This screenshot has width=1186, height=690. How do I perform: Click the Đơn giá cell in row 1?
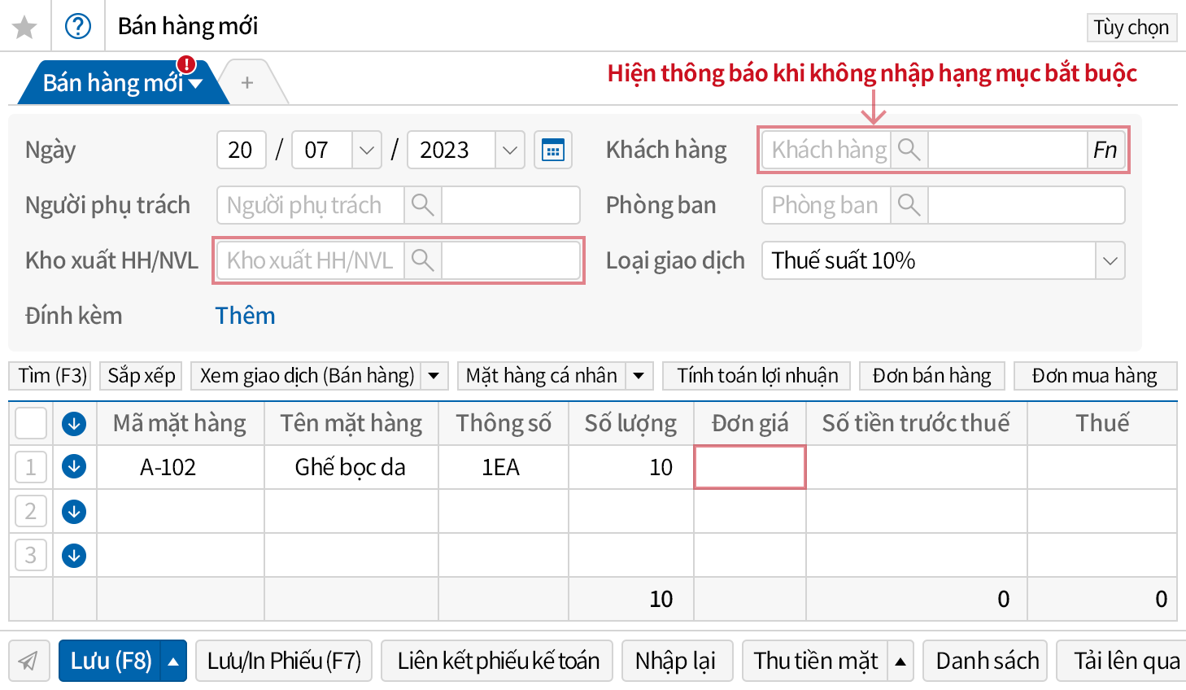749,467
